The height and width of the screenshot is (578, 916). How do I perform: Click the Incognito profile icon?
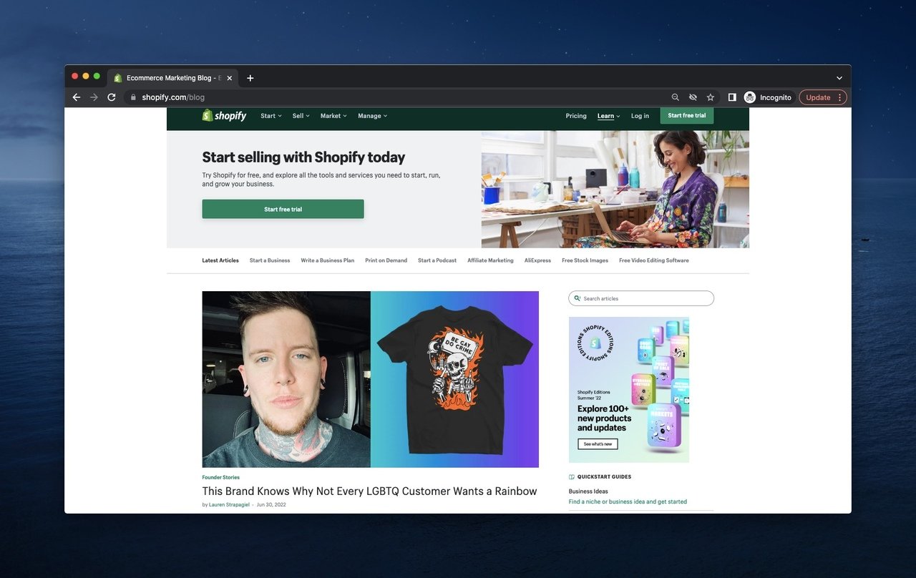pyautogui.click(x=750, y=97)
